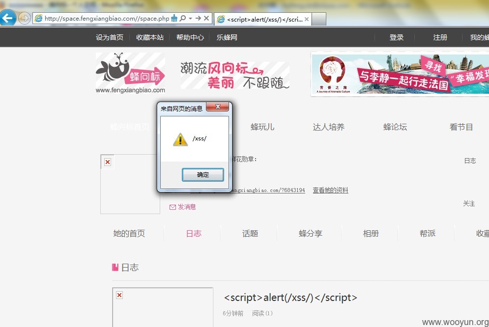489x327 pixels.
Task: Click the 登录 link
Action: click(397, 37)
